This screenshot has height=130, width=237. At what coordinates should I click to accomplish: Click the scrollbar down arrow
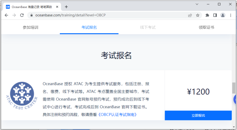[x=234, y=127]
